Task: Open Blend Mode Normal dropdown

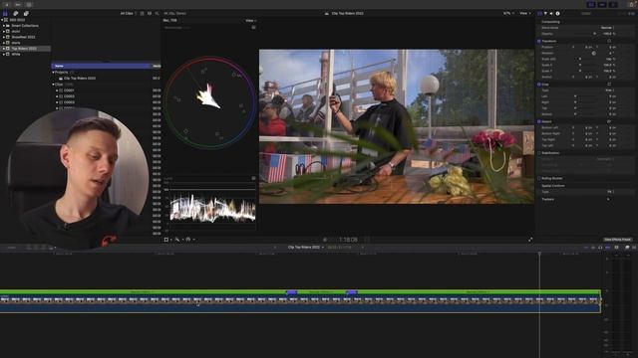Action: pos(608,28)
